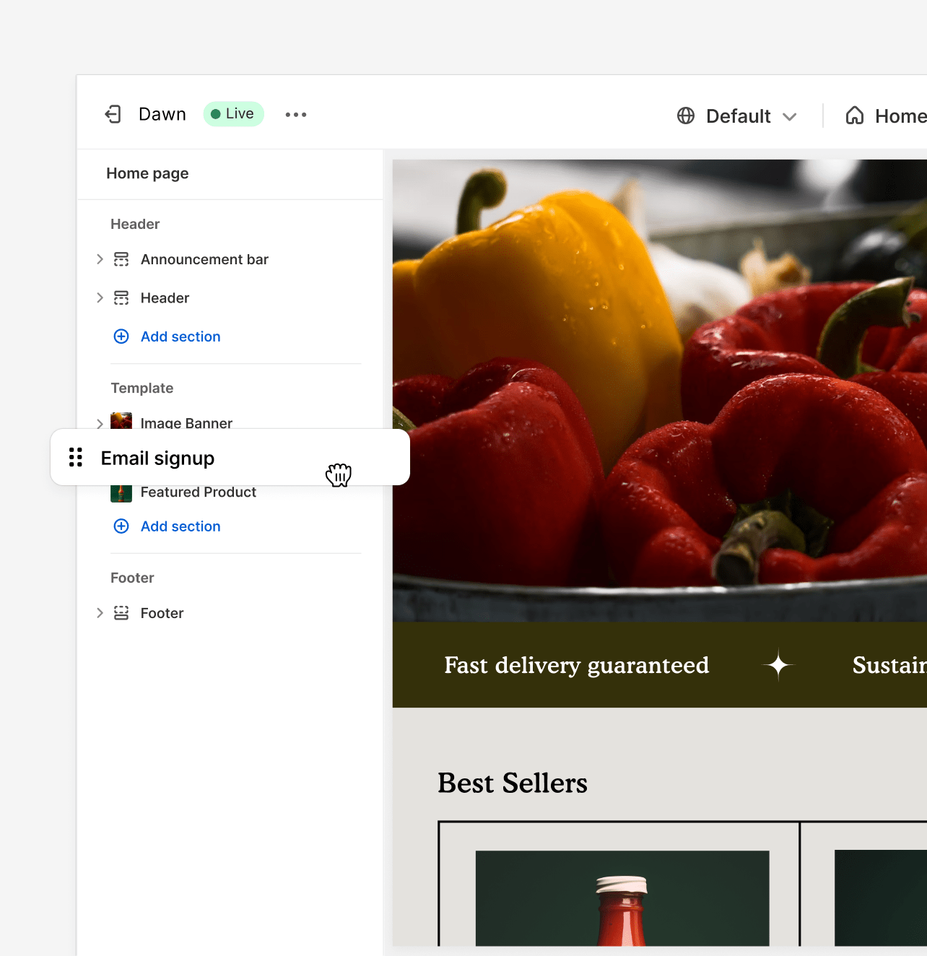Select the Footer tree item label

coord(162,613)
